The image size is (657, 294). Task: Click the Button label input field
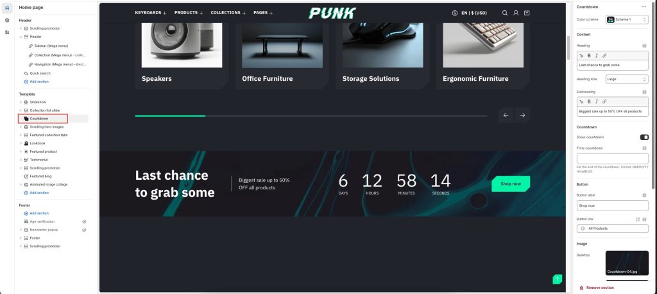coord(613,205)
